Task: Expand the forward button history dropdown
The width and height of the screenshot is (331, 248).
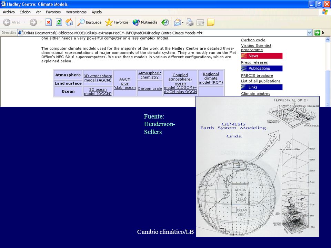Action: pos(41,22)
